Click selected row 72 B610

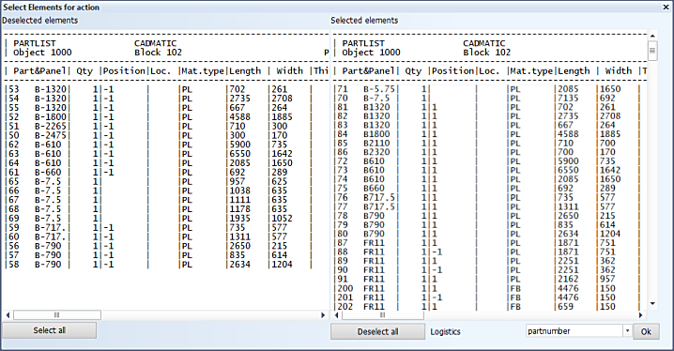point(490,161)
